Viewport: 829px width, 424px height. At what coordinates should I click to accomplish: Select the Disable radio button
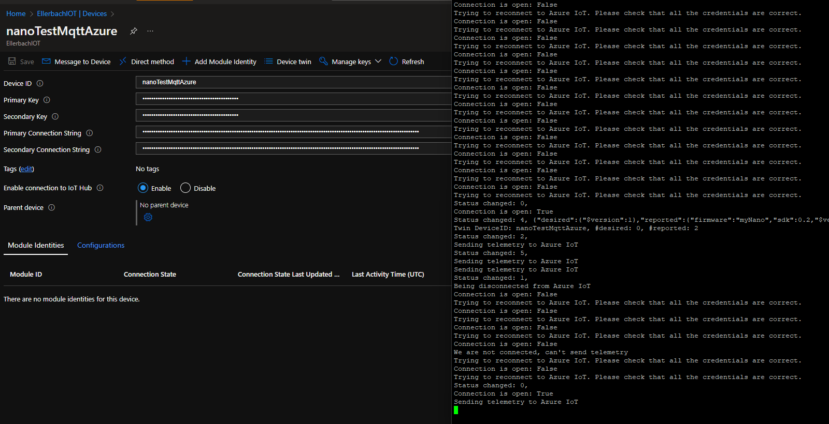click(x=185, y=188)
